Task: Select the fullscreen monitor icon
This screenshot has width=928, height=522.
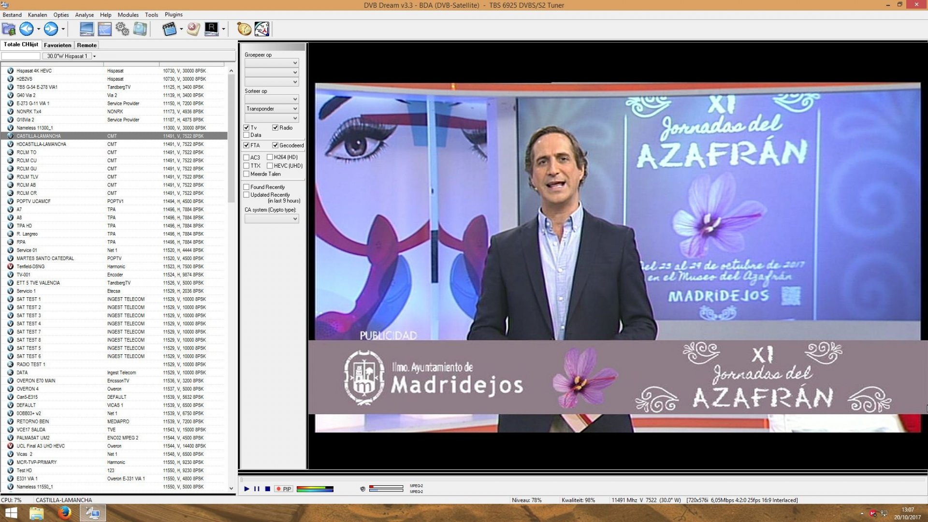Action: pyautogui.click(x=87, y=29)
